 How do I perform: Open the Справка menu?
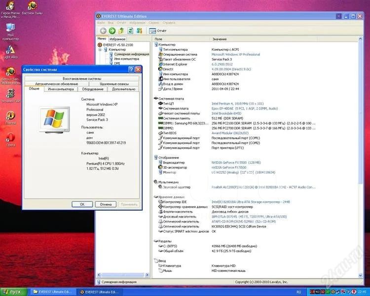click(x=169, y=23)
